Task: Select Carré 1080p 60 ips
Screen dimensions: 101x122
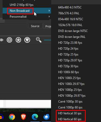Action: [70, 107]
